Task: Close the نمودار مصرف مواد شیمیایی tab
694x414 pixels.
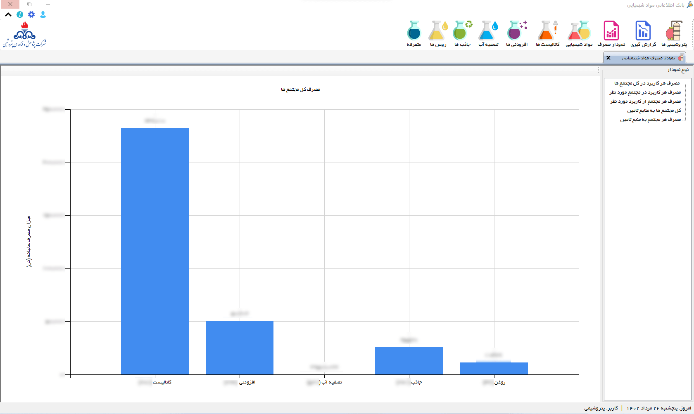Action: 608,58
